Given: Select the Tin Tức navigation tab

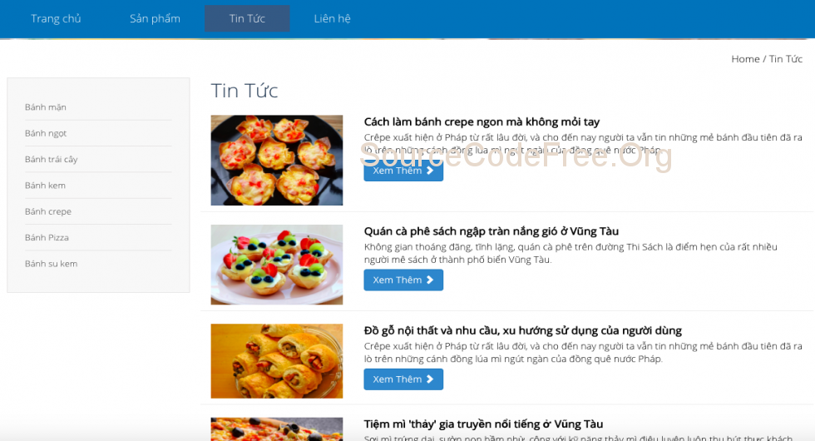Looking at the screenshot, I should 247,18.
